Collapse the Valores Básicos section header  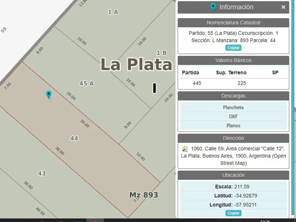(x=233, y=60)
